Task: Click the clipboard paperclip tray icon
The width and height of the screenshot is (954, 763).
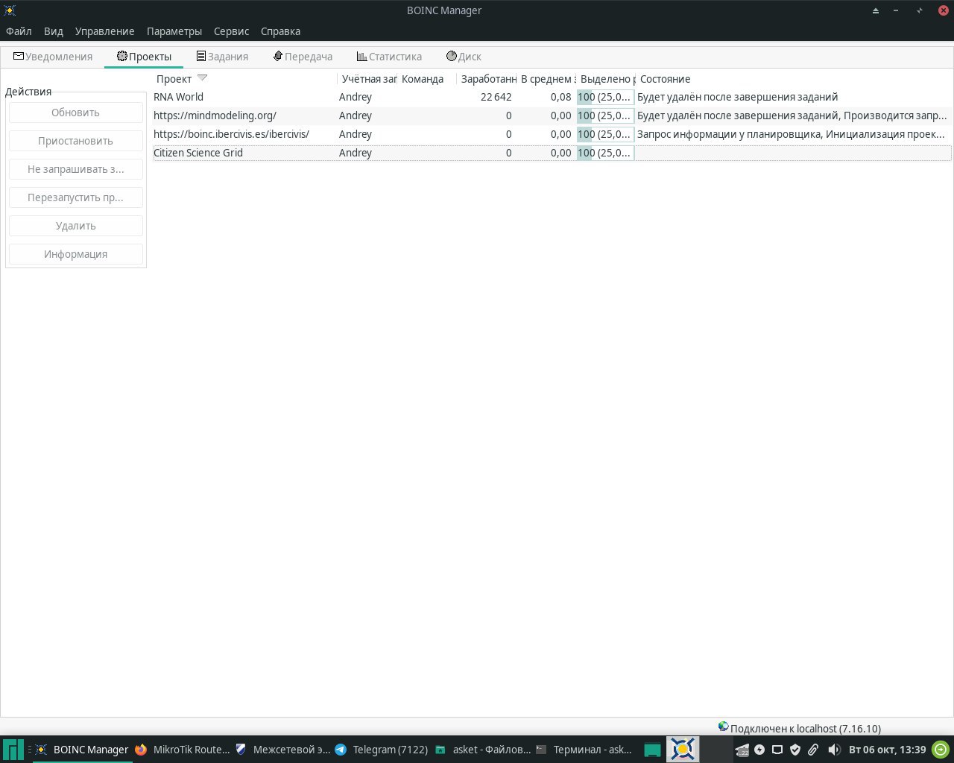Action: pos(813,750)
